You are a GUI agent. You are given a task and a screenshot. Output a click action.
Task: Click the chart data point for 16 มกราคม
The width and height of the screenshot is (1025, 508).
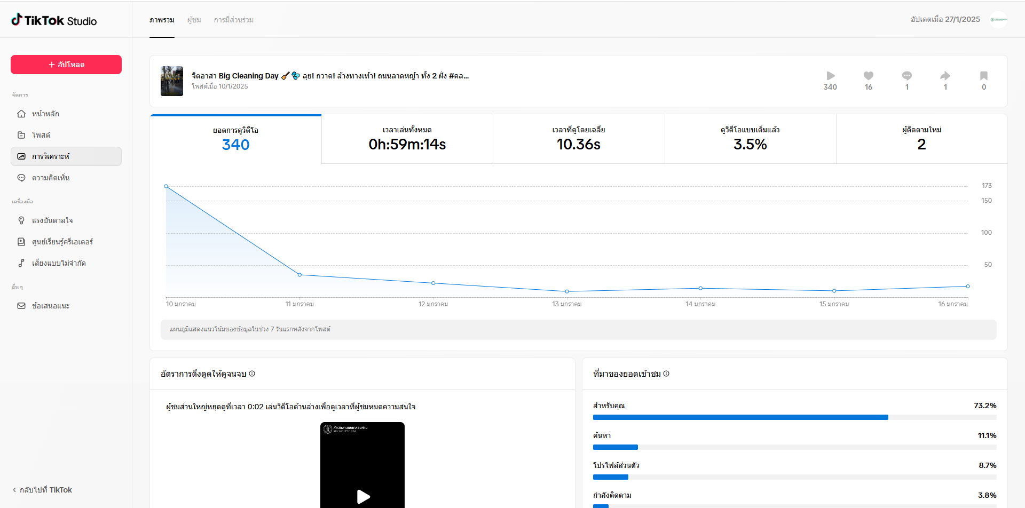pos(967,287)
